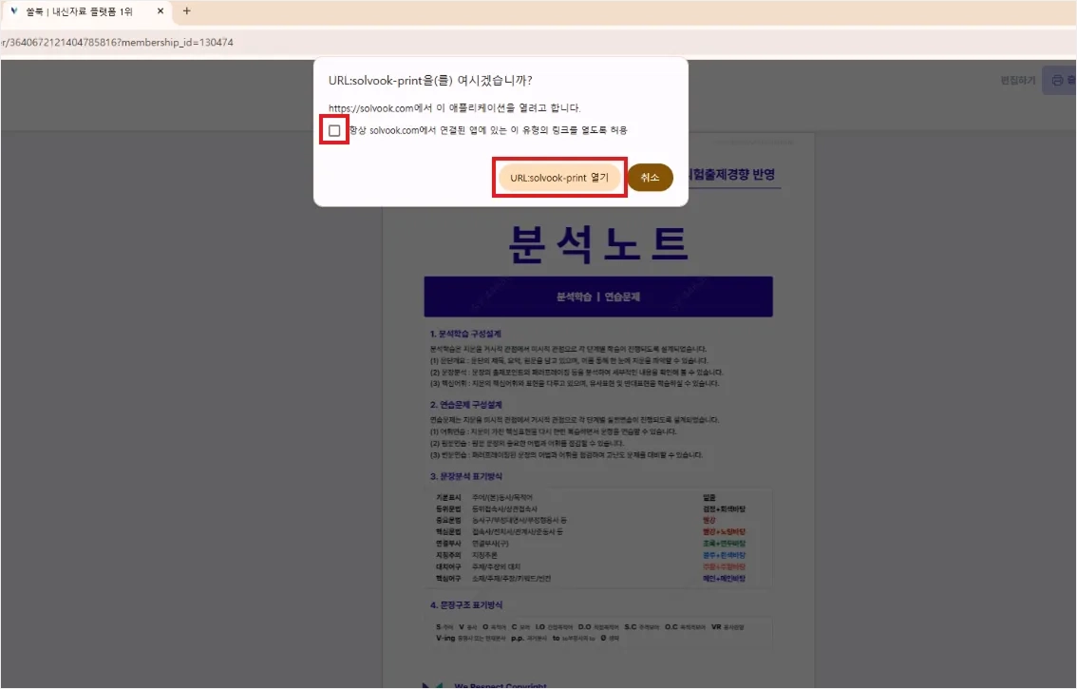
Task: Open a new browser tab with plus icon
Action: (187, 11)
